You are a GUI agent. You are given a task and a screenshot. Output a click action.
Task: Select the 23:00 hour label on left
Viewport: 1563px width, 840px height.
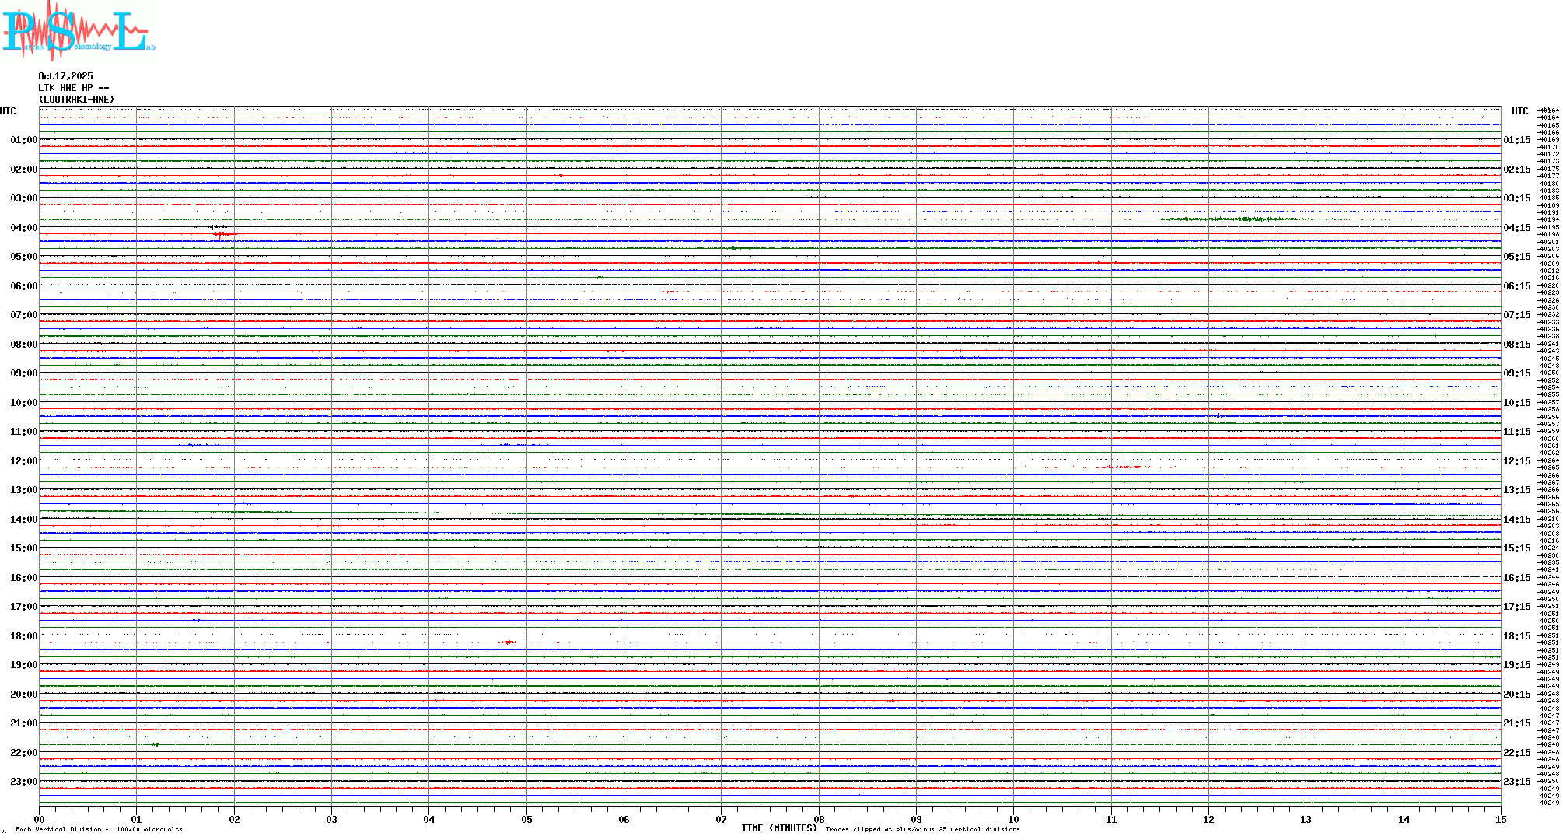23,782
